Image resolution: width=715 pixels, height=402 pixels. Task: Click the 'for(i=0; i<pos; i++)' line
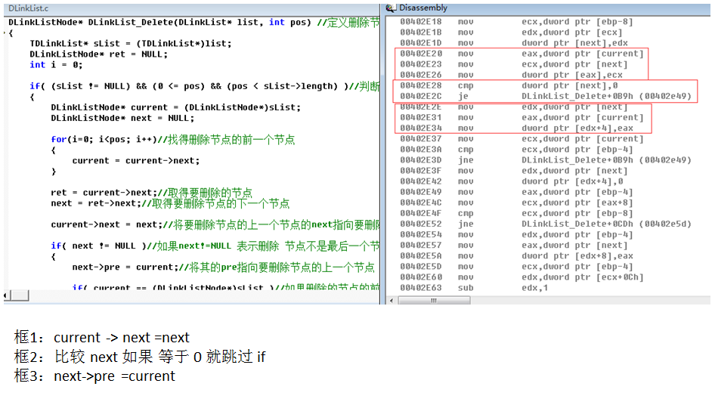click(x=173, y=139)
